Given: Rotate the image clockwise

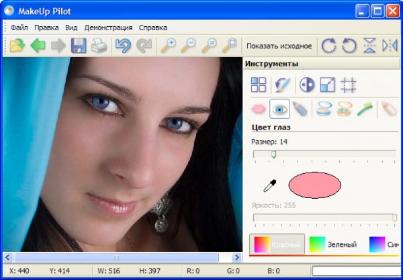Looking at the screenshot, I should click(328, 46).
